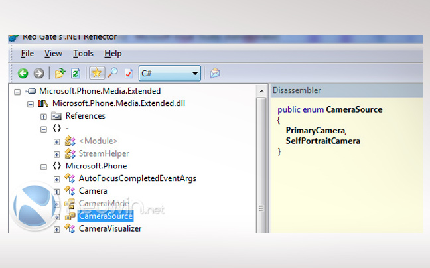Click the Options checklist toolbar icon

(x=128, y=73)
